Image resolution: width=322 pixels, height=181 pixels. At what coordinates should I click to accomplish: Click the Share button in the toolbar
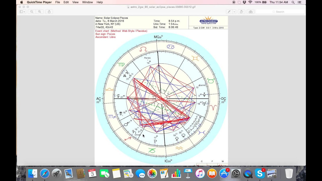click(49, 12)
